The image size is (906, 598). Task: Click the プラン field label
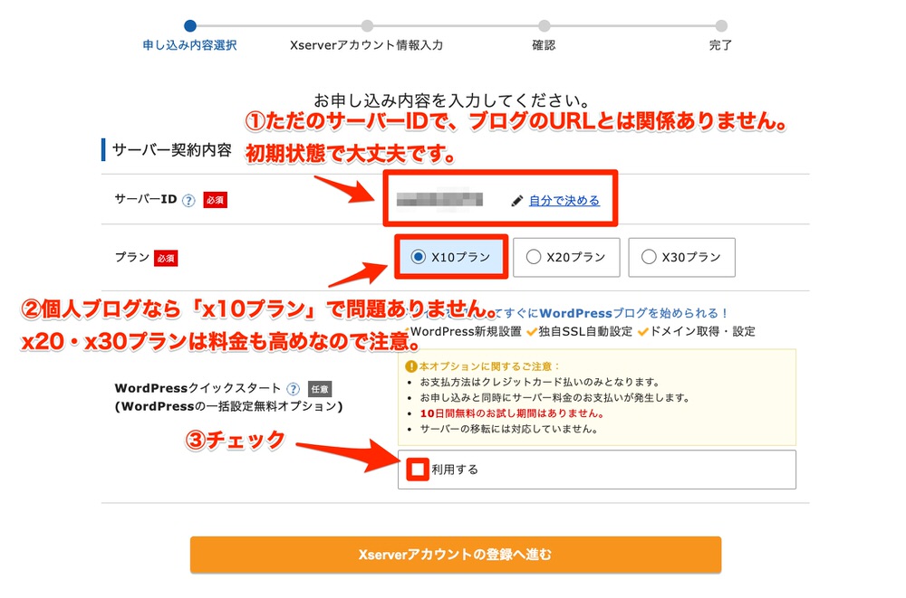click(131, 257)
